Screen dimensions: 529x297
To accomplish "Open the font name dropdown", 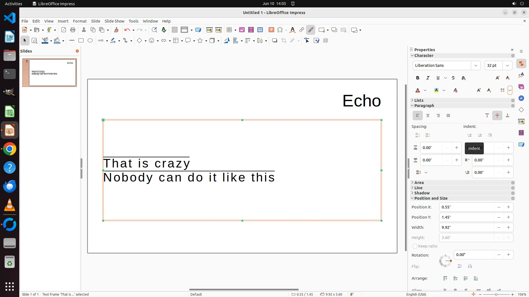I will 476,65.
